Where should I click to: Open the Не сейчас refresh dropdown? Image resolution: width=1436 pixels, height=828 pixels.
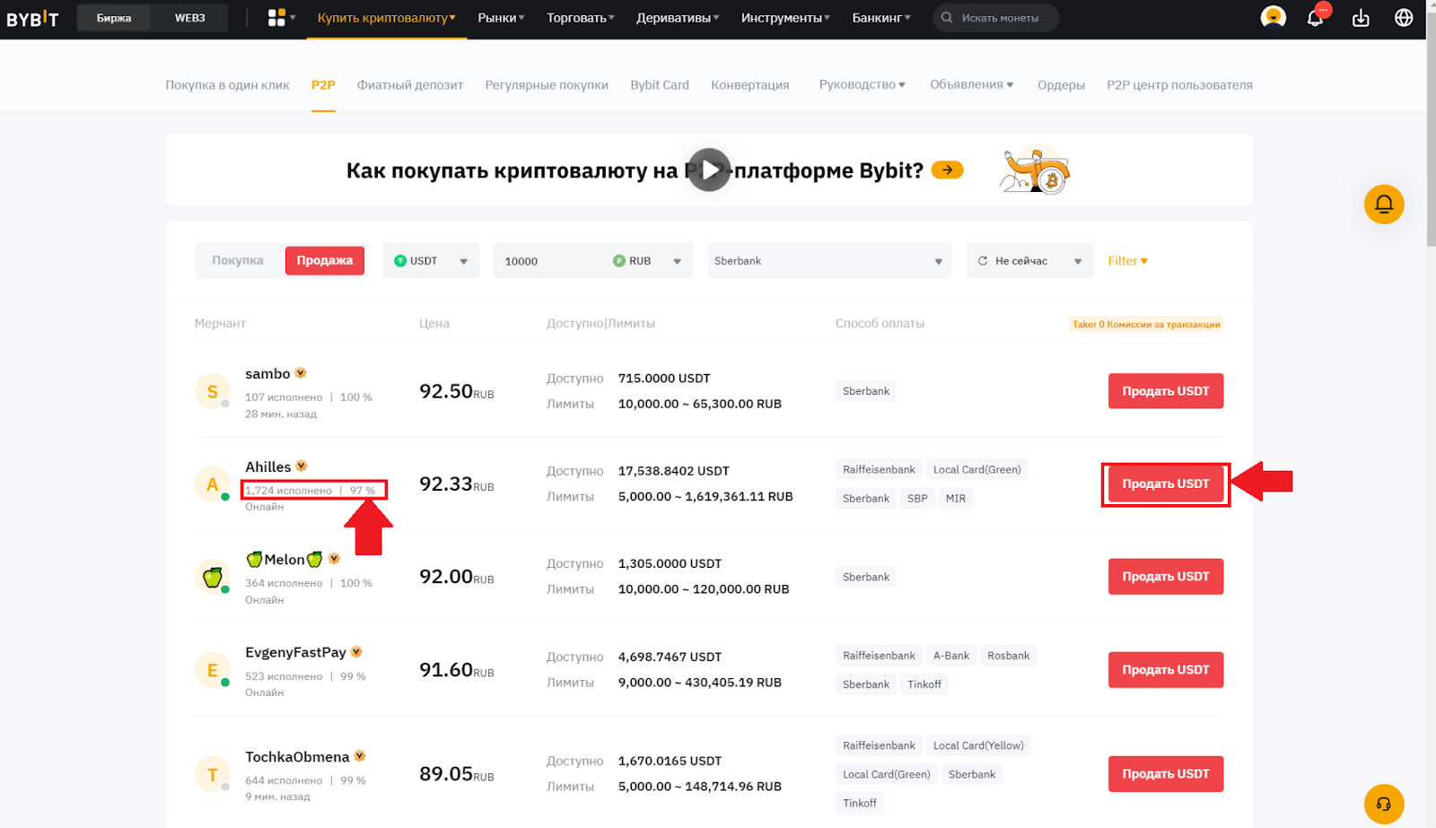tap(1029, 260)
